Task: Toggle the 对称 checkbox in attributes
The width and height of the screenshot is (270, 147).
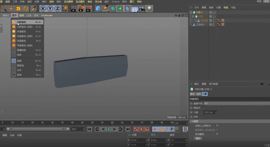Action: [x=205, y=117]
